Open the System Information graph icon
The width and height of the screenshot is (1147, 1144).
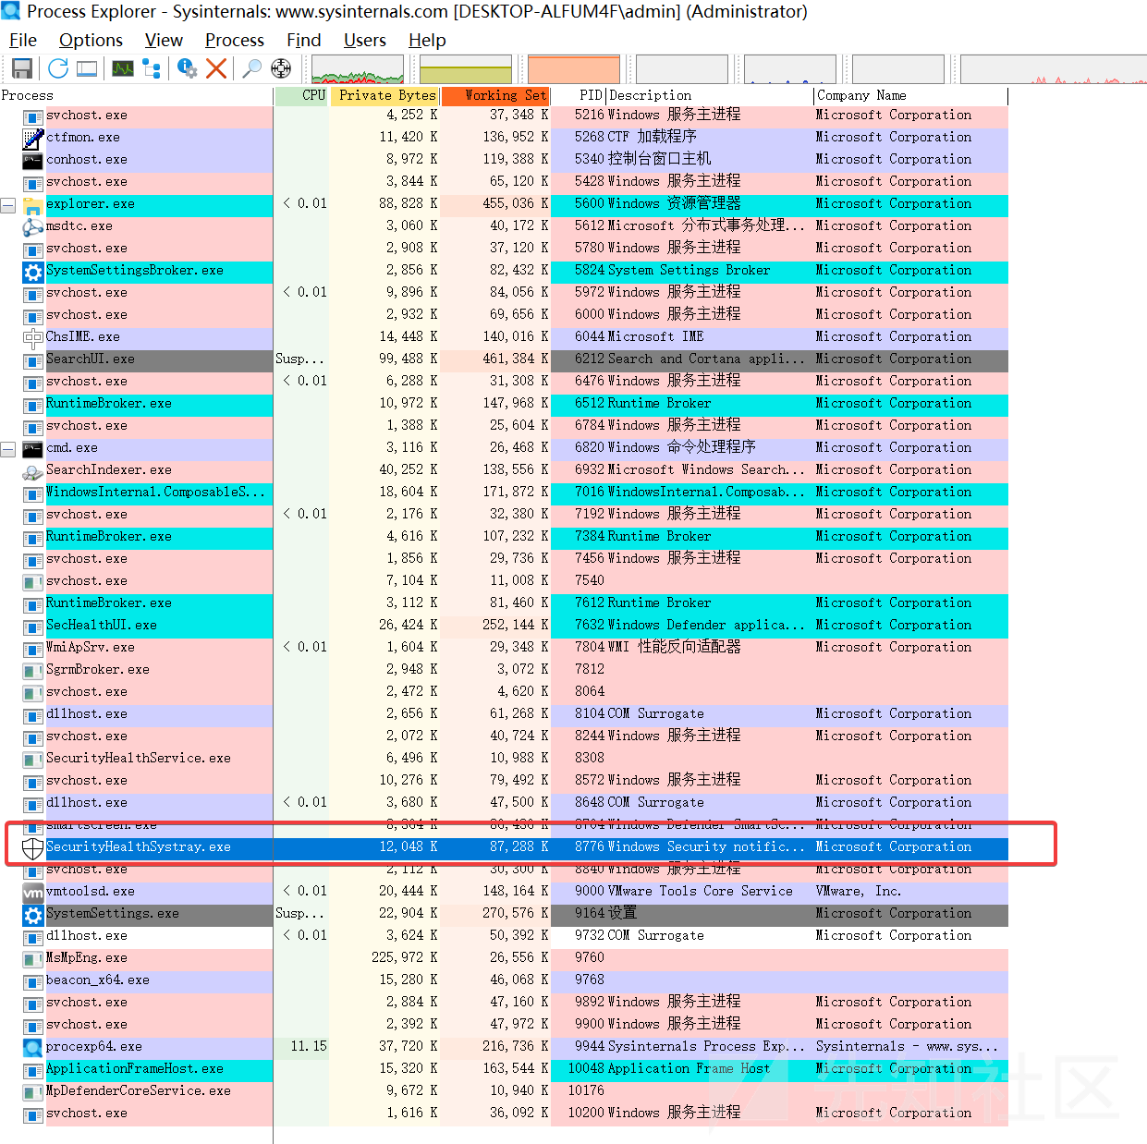coord(123,68)
